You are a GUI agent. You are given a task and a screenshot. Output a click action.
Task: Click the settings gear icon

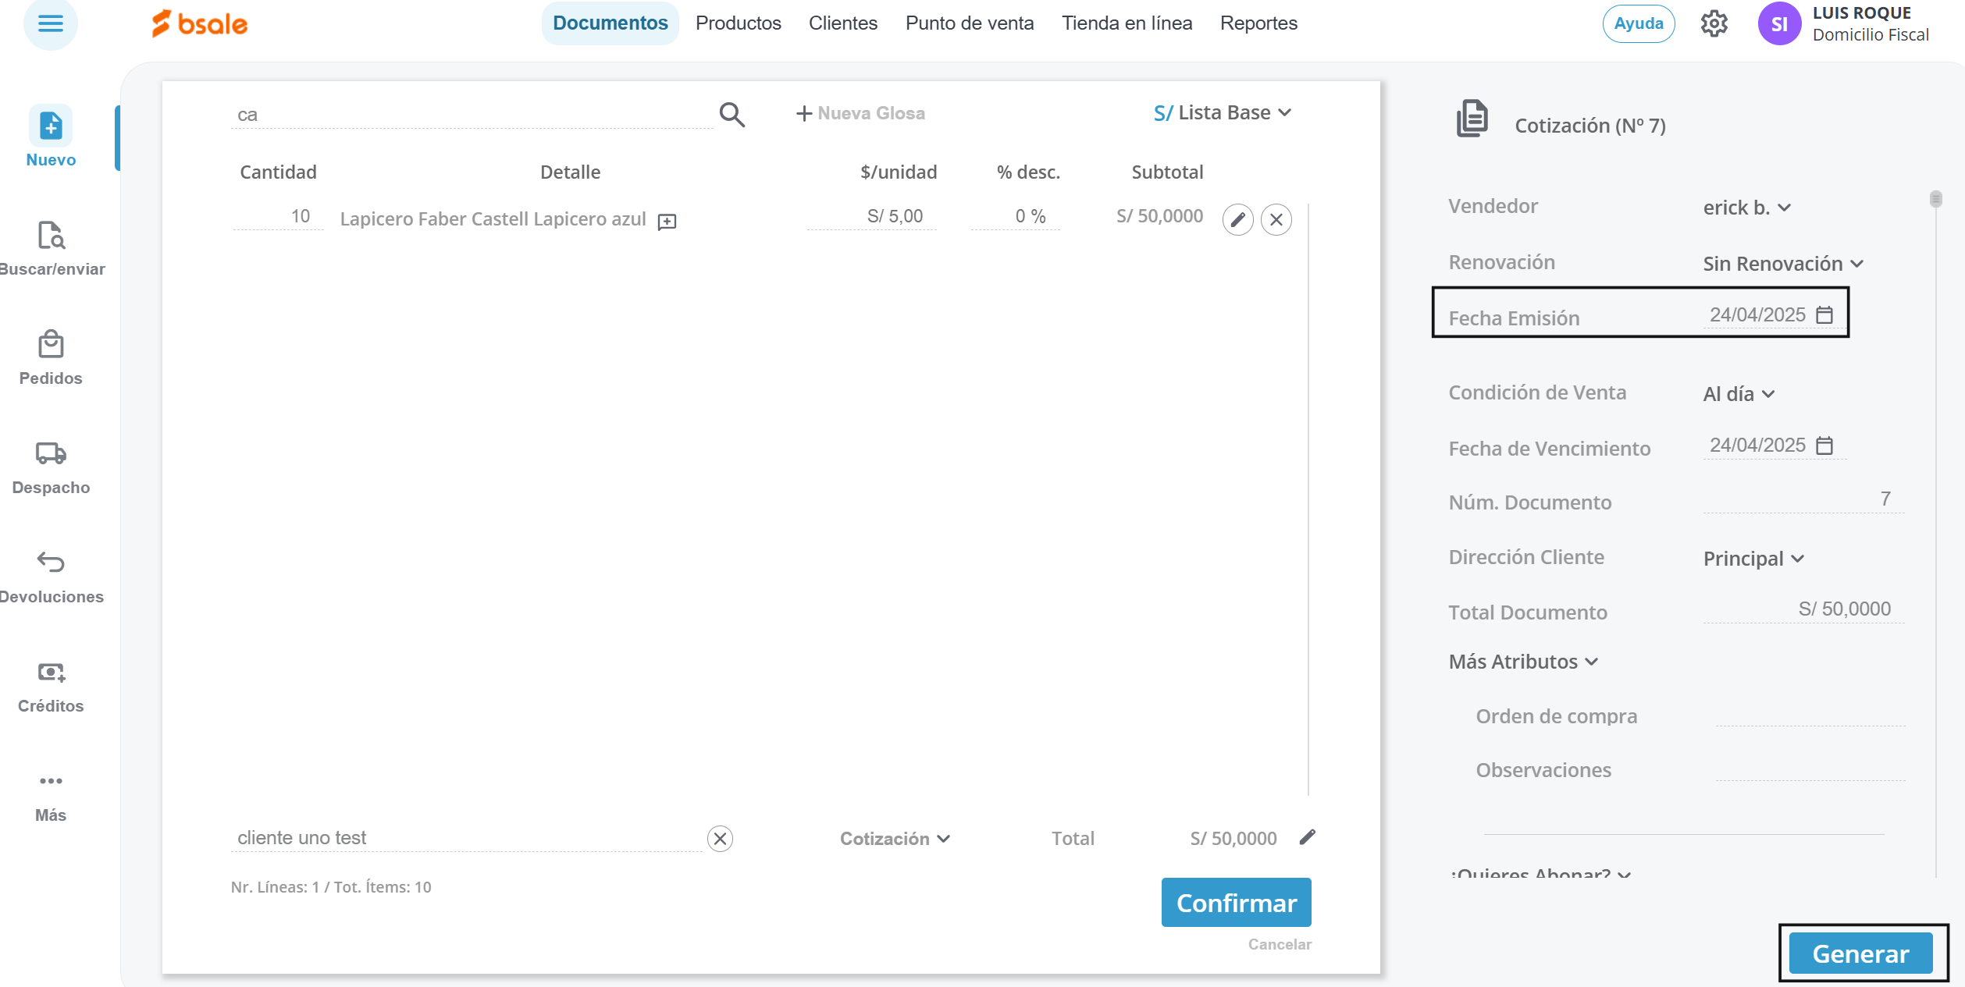1714,23
